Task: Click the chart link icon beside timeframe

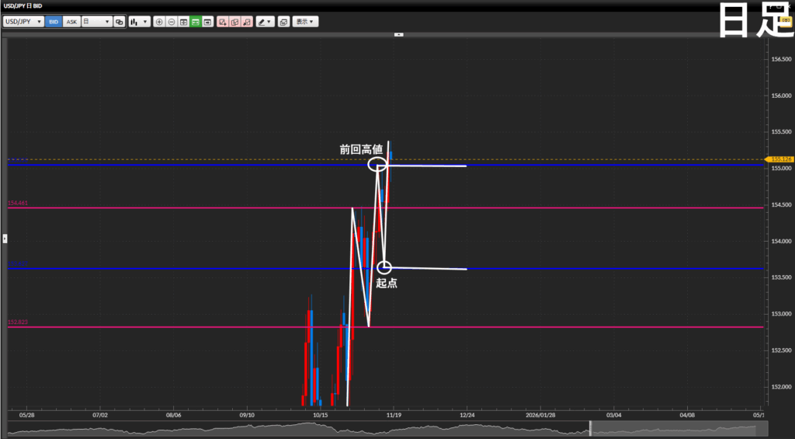Action: tap(119, 22)
